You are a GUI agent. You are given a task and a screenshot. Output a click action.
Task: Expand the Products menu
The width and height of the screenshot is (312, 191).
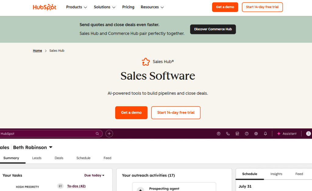click(76, 7)
